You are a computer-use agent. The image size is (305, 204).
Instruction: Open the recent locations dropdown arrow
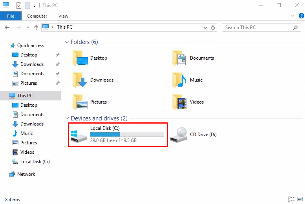tap(28, 27)
